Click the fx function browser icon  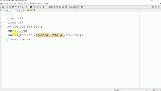point(82,7)
